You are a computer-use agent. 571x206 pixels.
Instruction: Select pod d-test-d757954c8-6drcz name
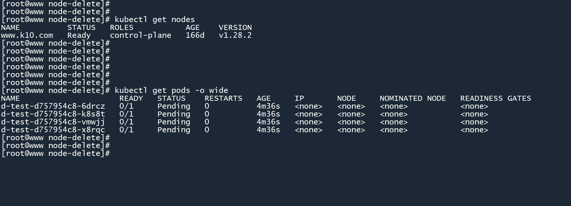click(53, 106)
